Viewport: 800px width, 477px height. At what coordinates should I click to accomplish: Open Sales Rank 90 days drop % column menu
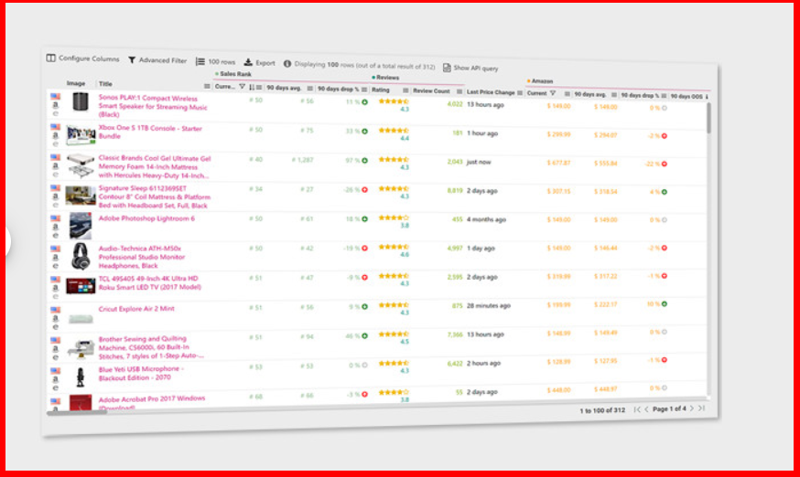(x=363, y=90)
